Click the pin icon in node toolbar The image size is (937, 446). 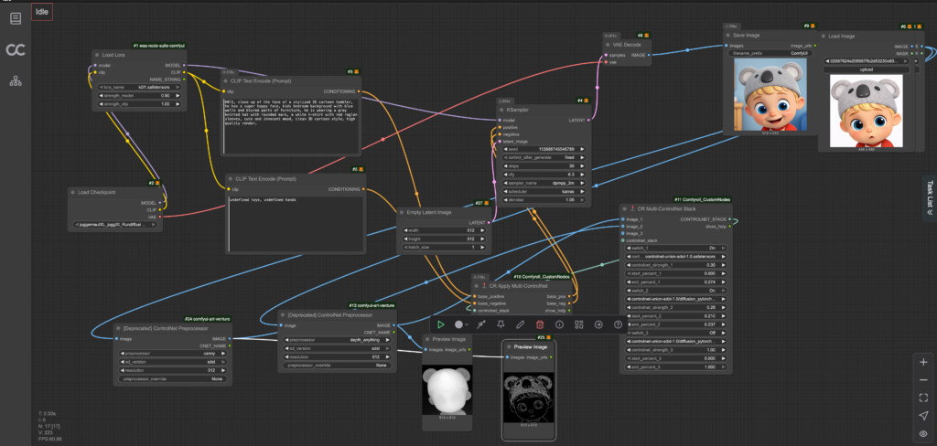(x=501, y=324)
